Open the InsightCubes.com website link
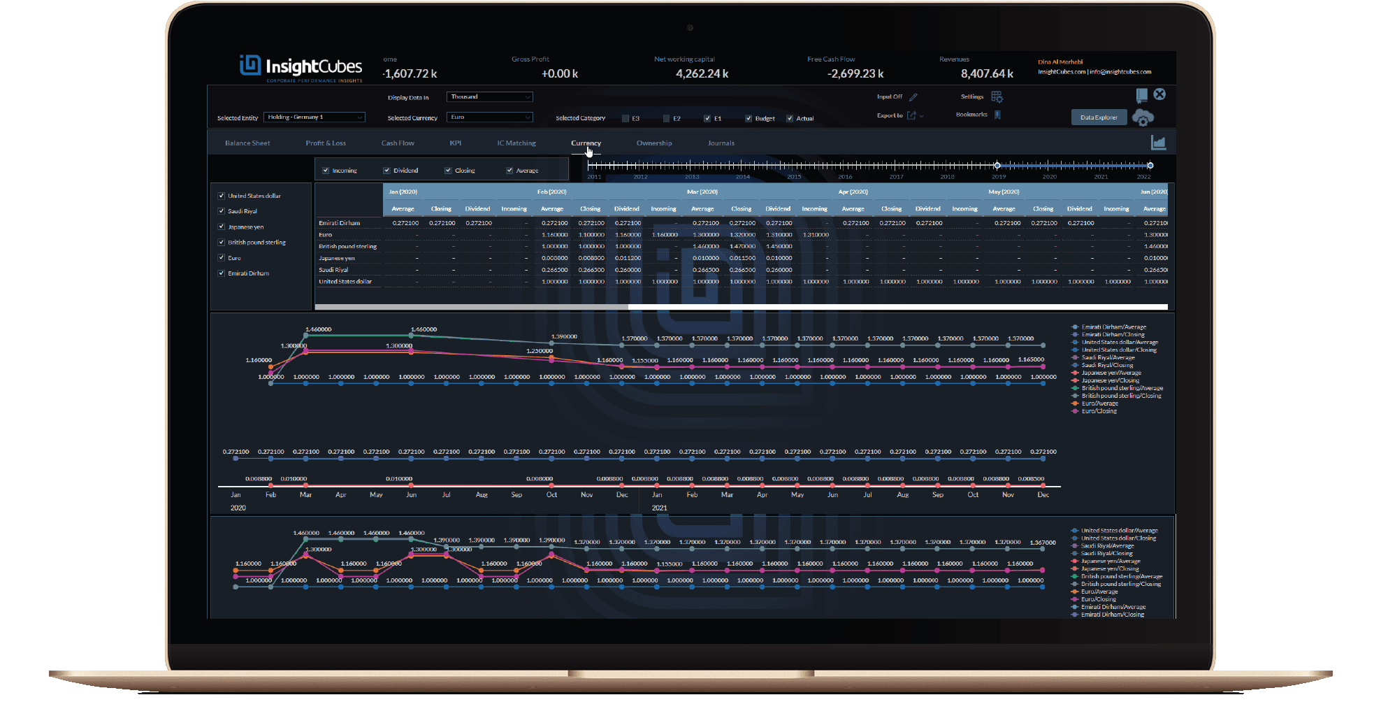This screenshot has height=709, width=1381. point(1062,72)
